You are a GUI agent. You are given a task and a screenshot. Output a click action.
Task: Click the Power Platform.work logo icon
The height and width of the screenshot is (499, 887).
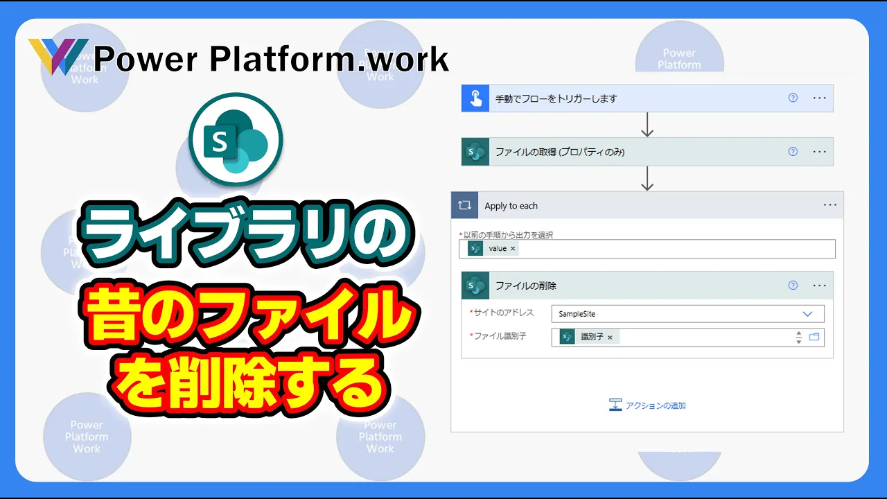[x=58, y=57]
